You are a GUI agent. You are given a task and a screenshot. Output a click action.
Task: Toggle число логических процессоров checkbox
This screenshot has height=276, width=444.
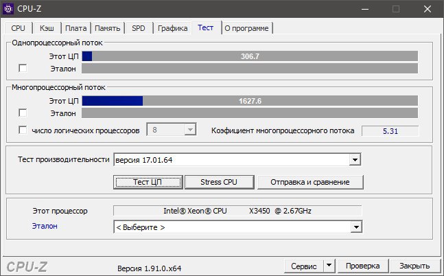[x=23, y=130]
